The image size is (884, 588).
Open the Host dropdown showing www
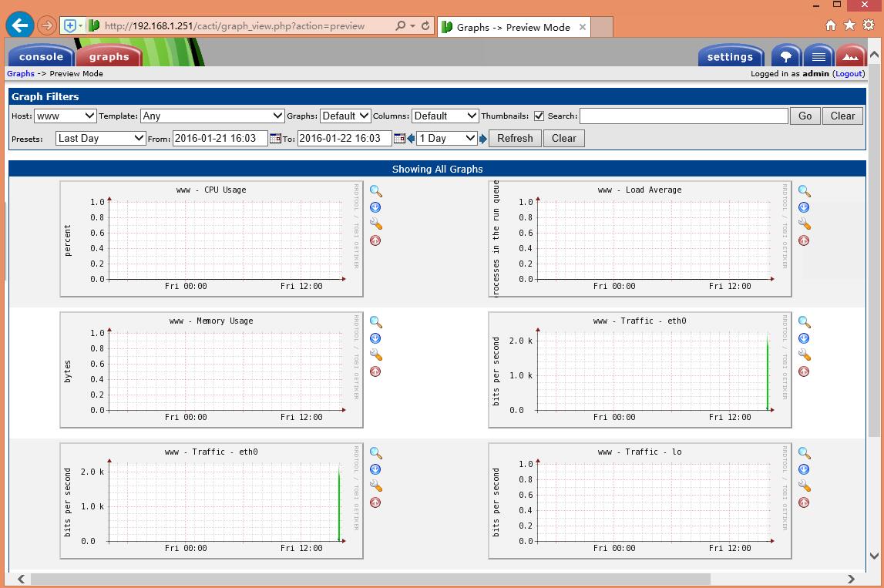[66, 116]
